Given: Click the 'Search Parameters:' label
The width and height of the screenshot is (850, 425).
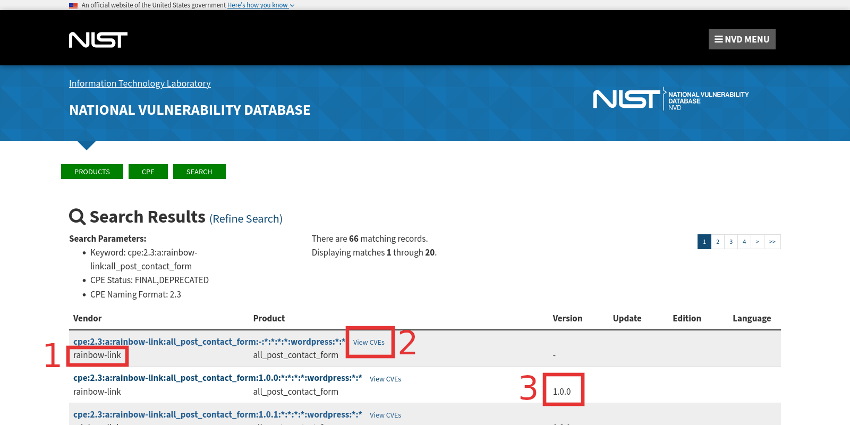Looking at the screenshot, I should pyautogui.click(x=107, y=239).
